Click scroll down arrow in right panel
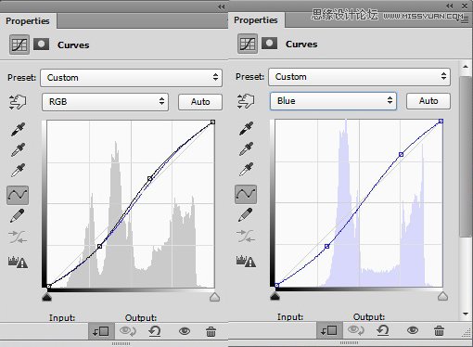 pyautogui.click(x=466, y=314)
